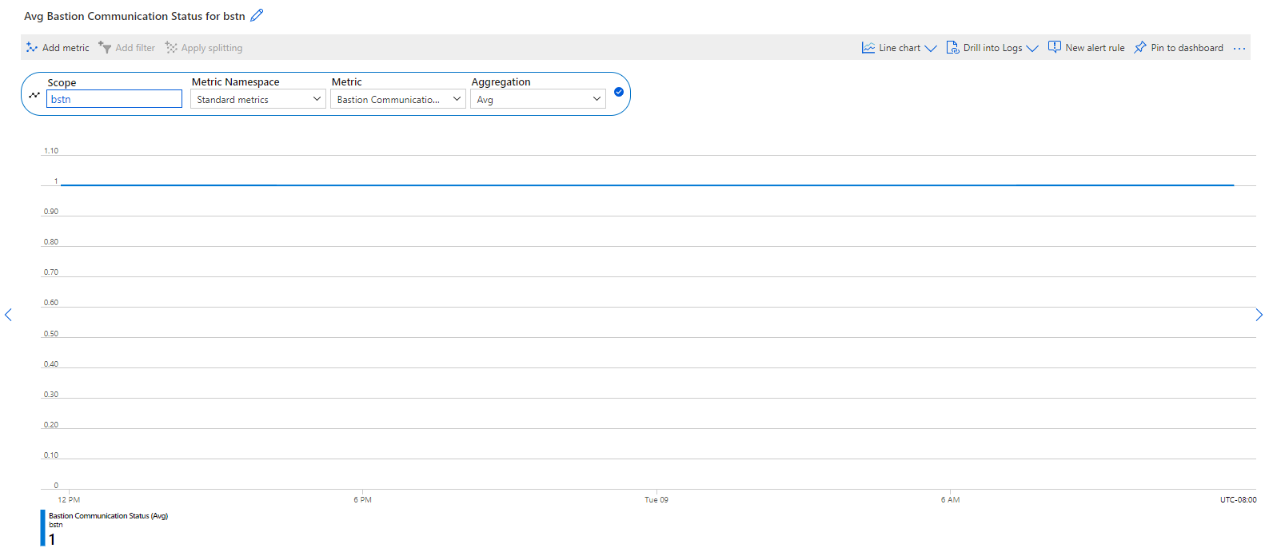This screenshot has height=548, width=1273.
Task: Go to next time range arrow
Action: 1259,315
